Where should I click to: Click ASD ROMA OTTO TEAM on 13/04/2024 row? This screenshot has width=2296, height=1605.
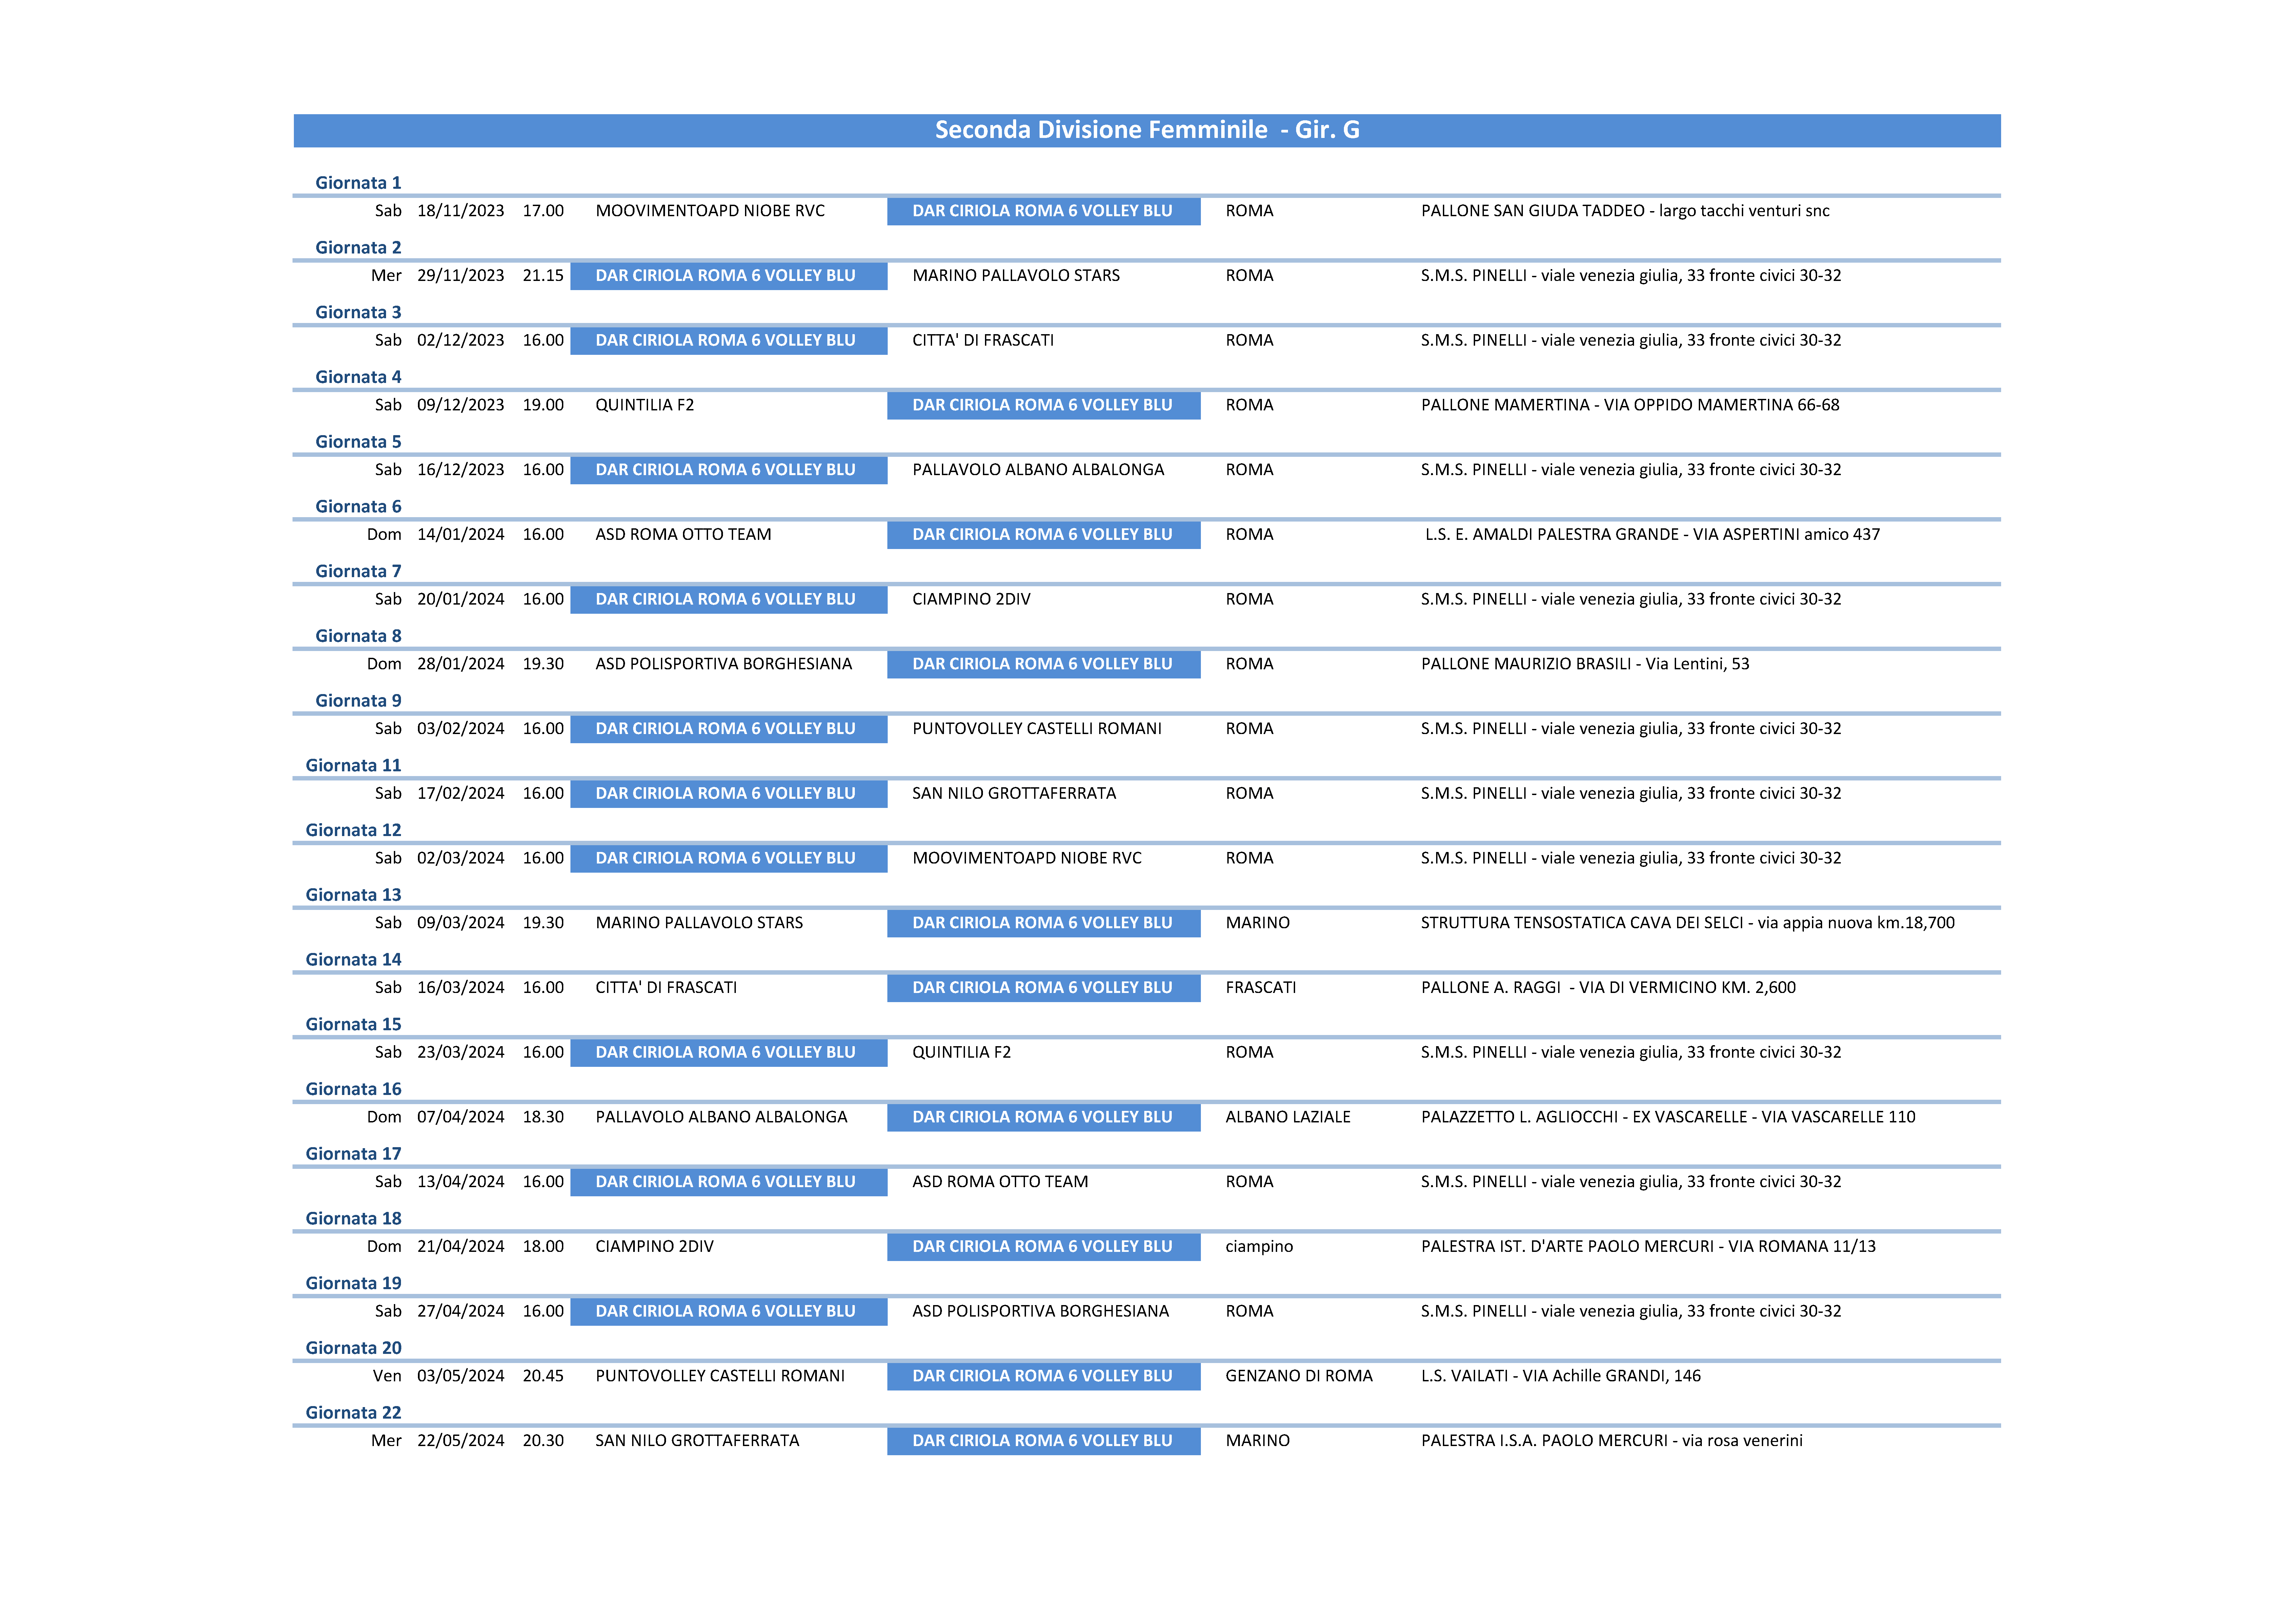tap(1000, 1182)
